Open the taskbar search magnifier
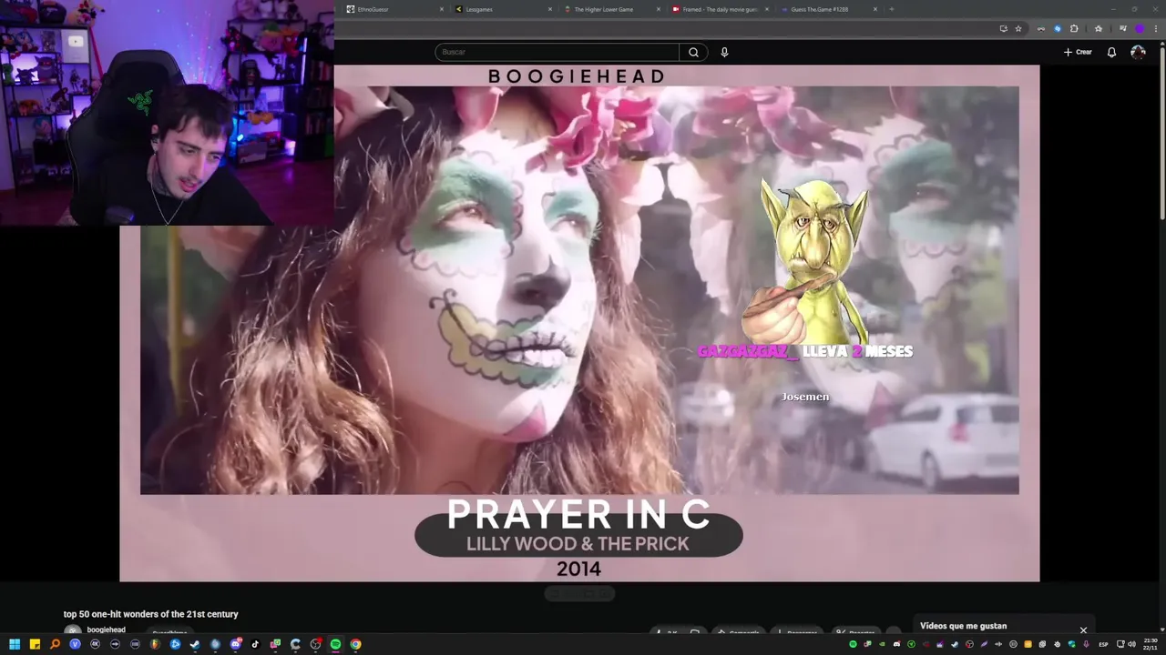 pyautogui.click(x=55, y=644)
